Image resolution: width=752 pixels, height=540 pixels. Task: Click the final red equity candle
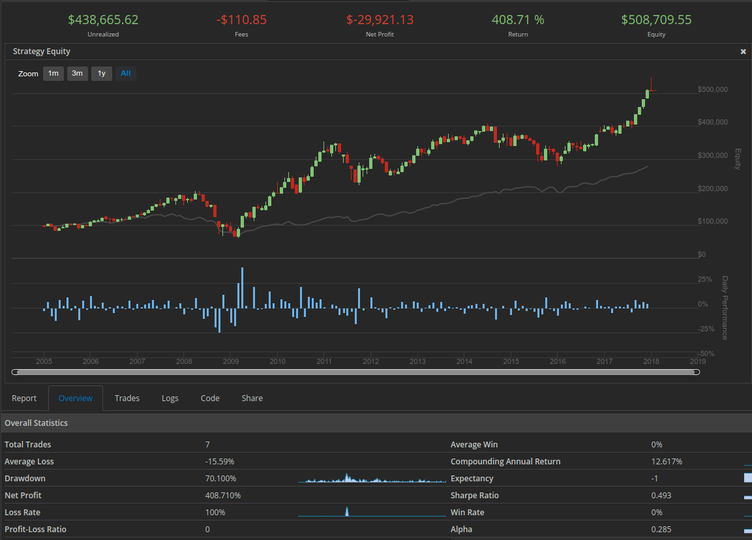pyautogui.click(x=651, y=84)
